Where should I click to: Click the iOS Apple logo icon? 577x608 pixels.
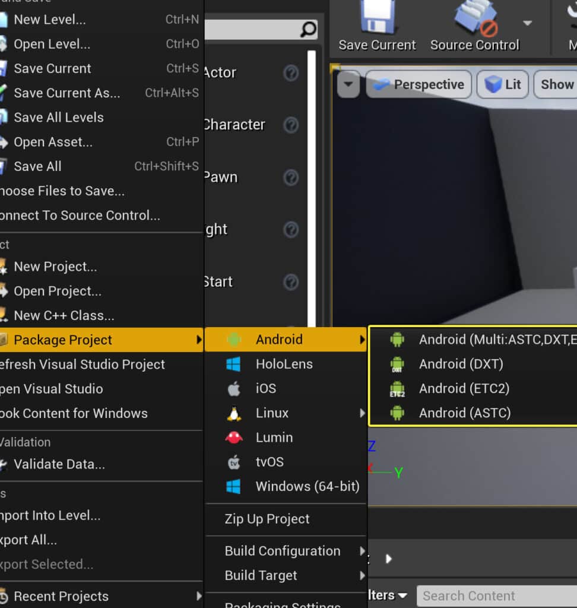(234, 389)
